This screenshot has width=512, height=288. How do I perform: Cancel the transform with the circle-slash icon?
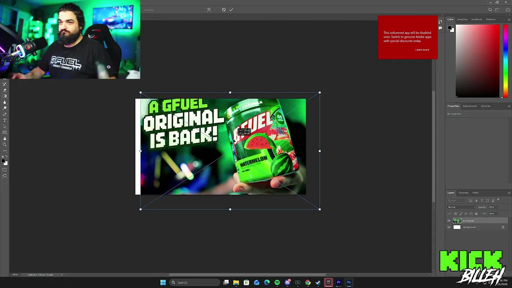[x=224, y=10]
